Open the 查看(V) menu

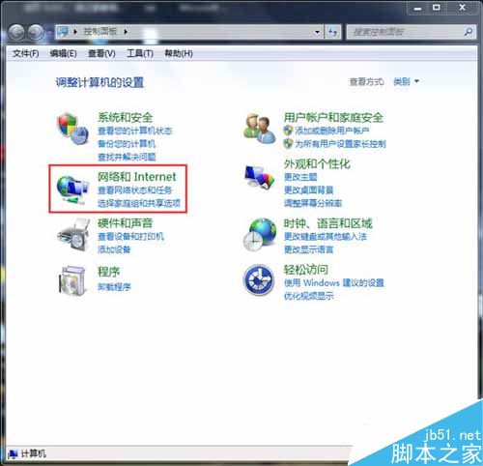coord(101,53)
